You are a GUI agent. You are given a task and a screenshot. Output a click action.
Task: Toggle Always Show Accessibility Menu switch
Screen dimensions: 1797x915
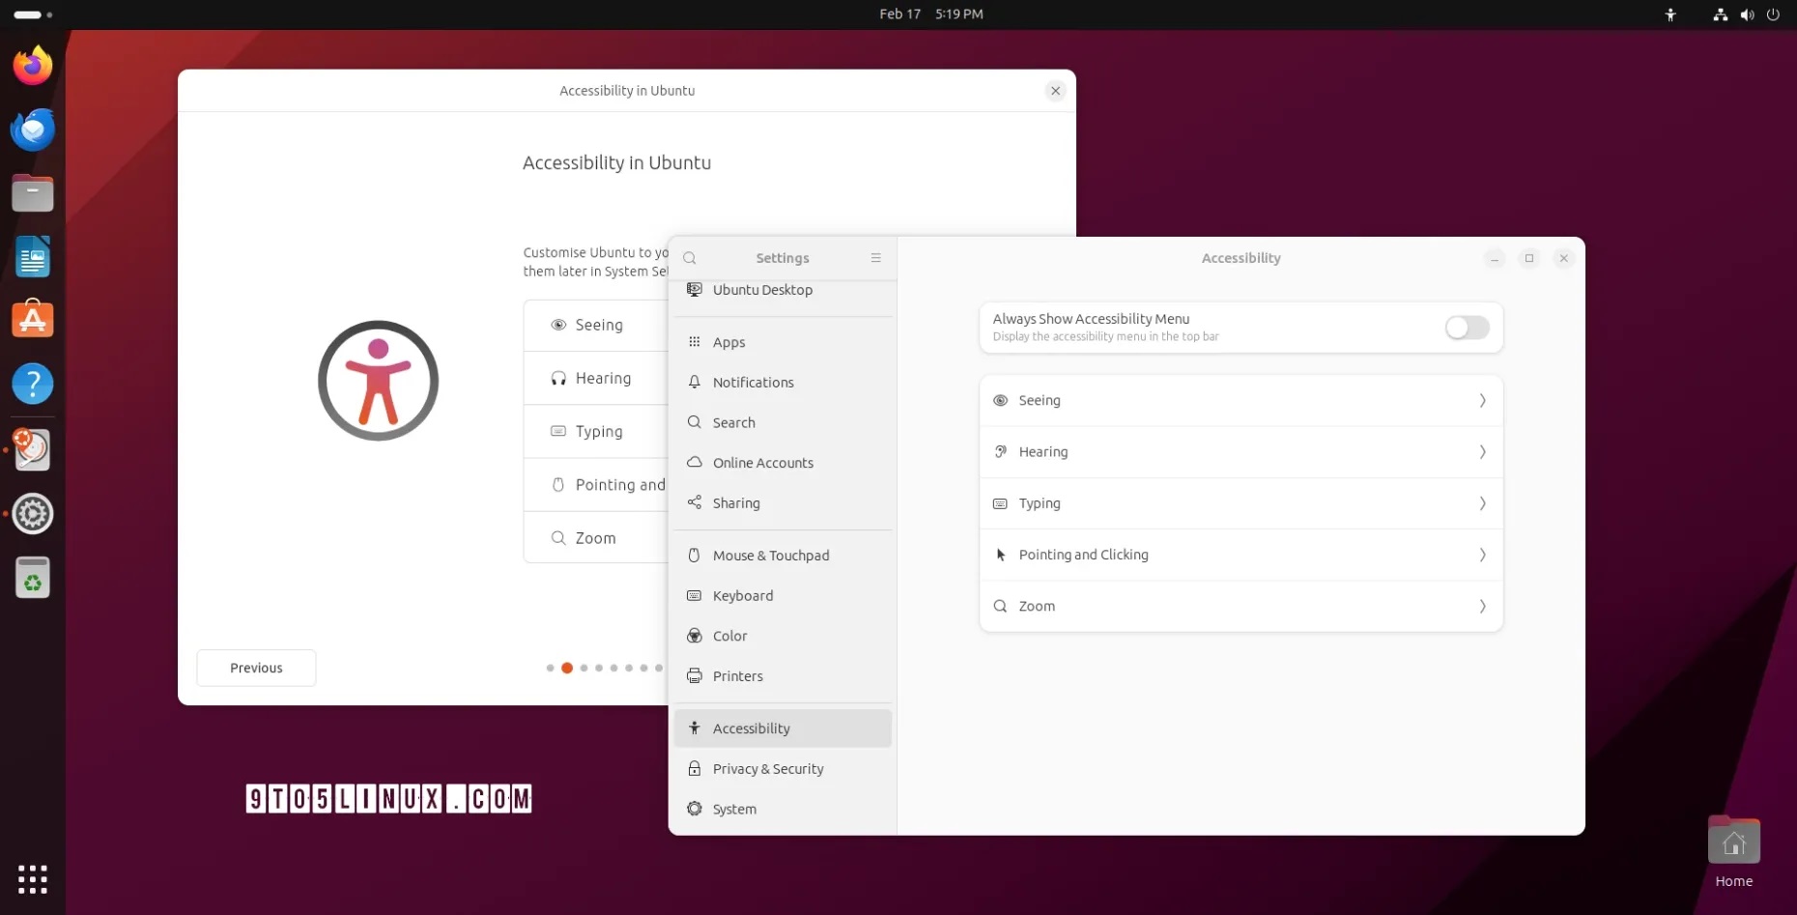pyautogui.click(x=1467, y=328)
